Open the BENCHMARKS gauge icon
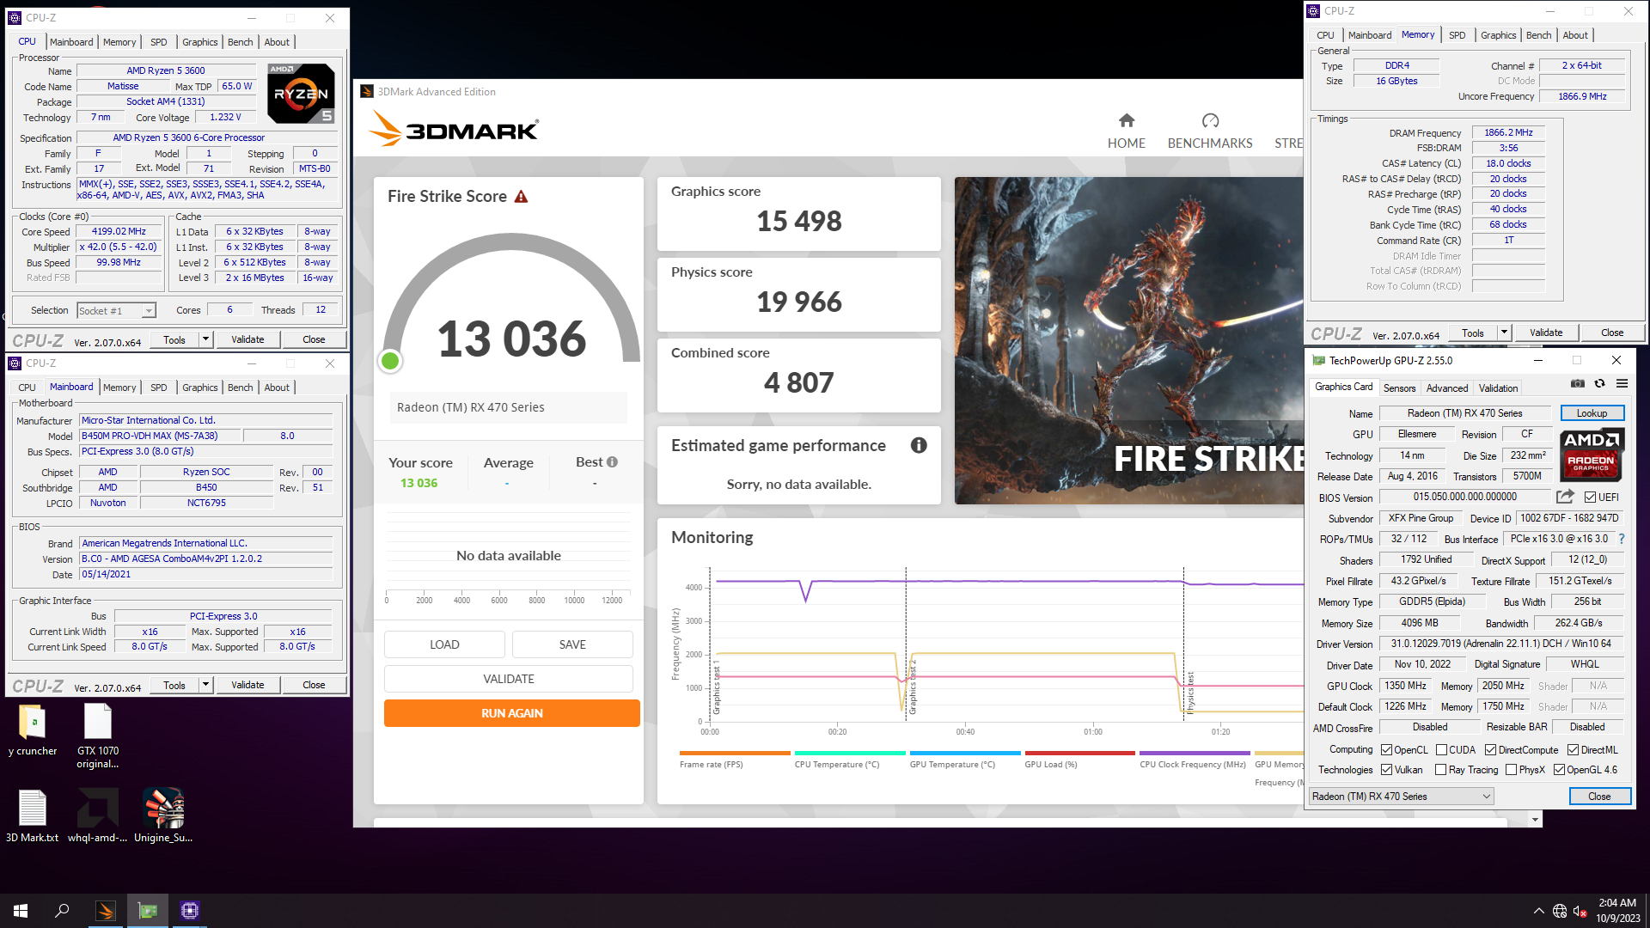The image size is (1650, 928). click(1210, 120)
